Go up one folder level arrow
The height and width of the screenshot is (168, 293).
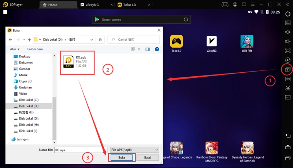[x=29, y=40]
